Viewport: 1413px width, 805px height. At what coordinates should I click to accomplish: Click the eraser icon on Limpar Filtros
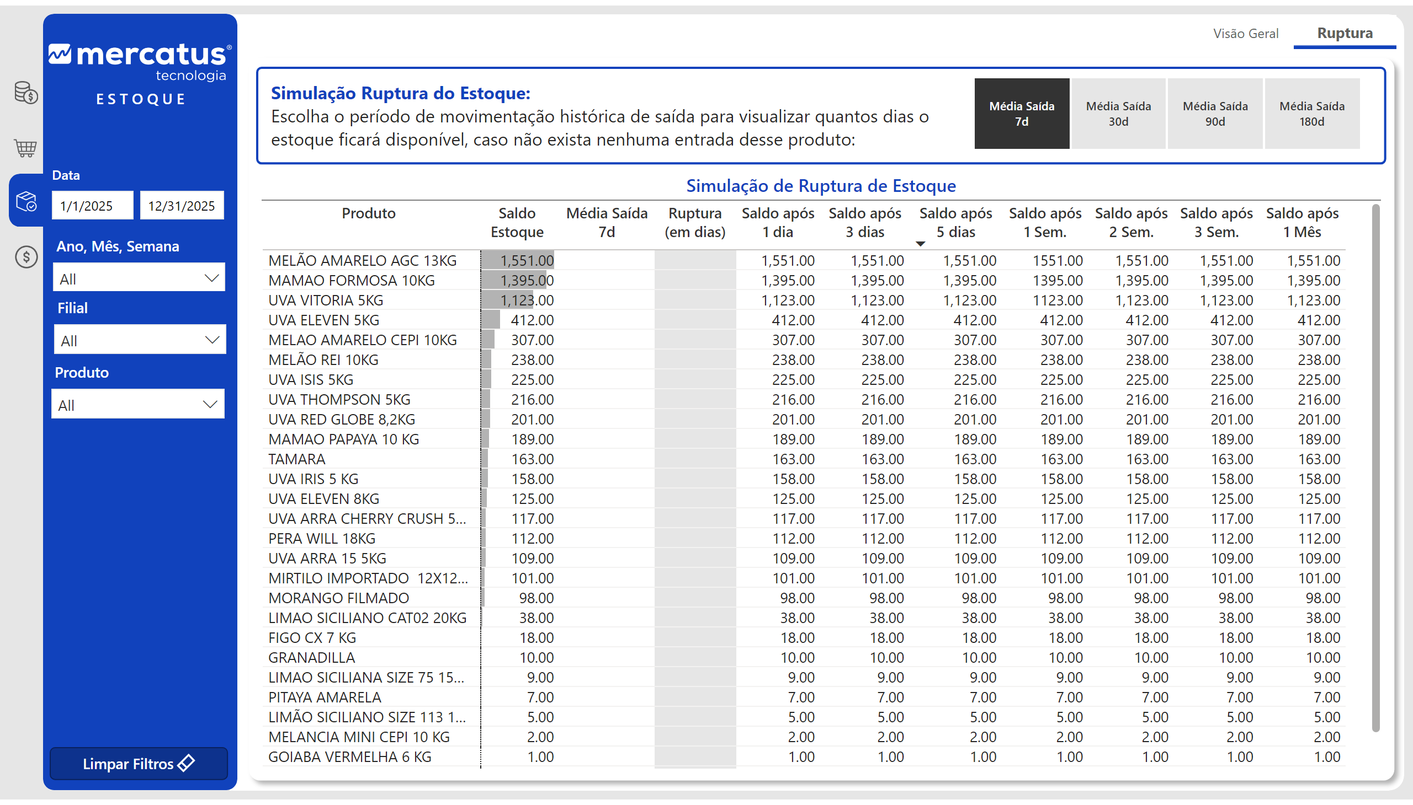pos(187,763)
